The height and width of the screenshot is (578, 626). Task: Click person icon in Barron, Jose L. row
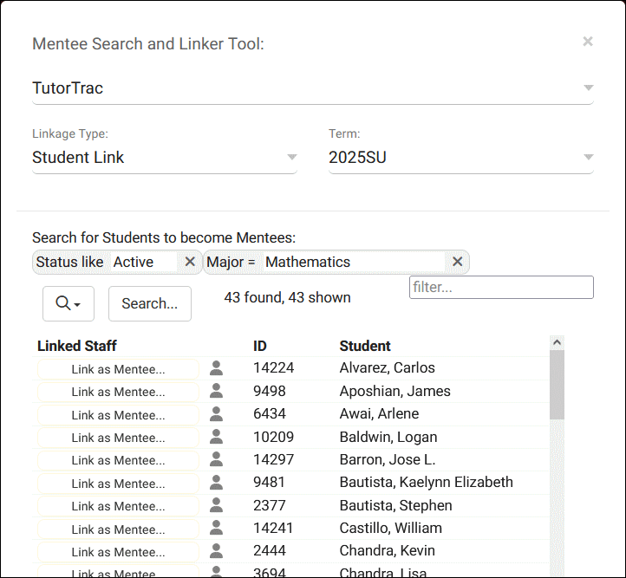(217, 460)
